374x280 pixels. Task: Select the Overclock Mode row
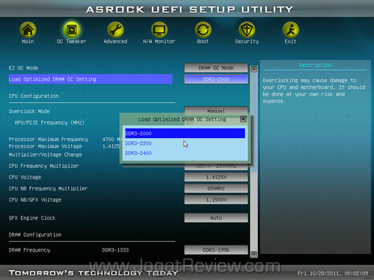point(29,111)
